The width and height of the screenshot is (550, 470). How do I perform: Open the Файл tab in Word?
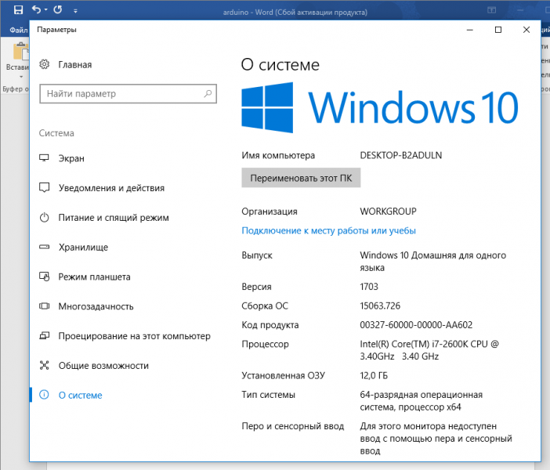click(18, 30)
